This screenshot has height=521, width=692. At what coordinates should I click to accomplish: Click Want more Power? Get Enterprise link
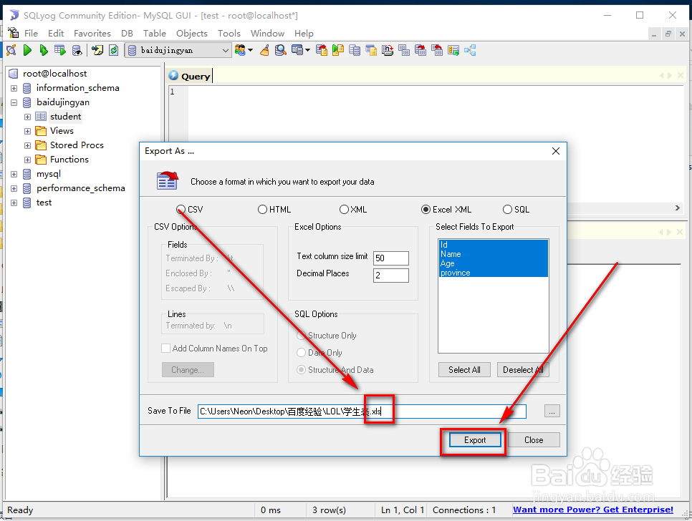(592, 510)
